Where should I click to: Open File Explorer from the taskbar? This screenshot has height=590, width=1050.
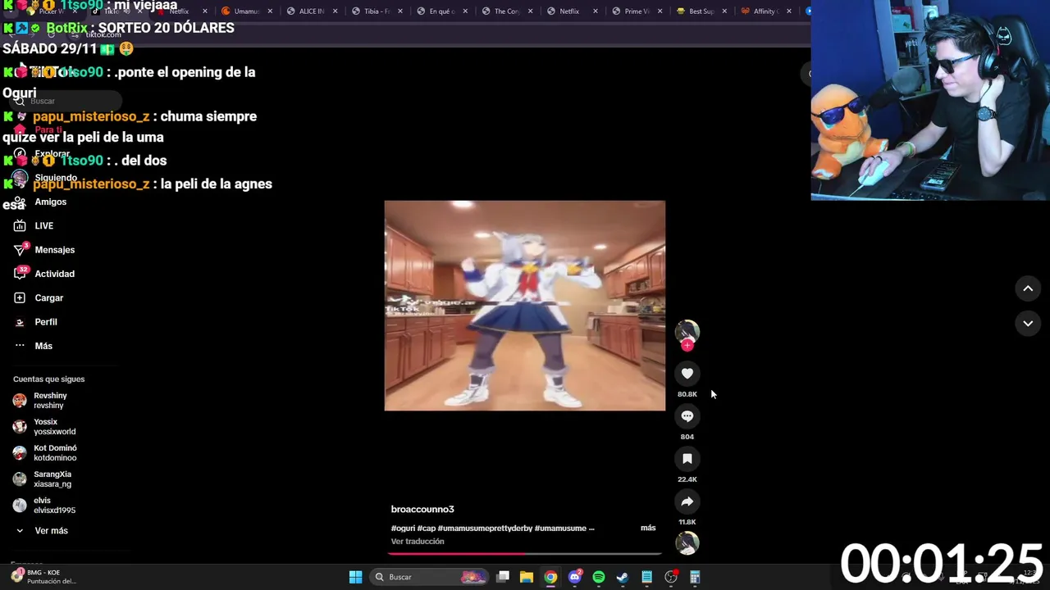click(x=527, y=577)
